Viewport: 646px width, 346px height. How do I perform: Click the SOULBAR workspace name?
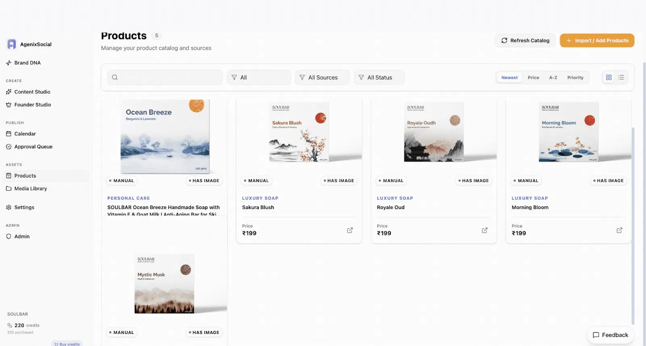click(x=17, y=314)
